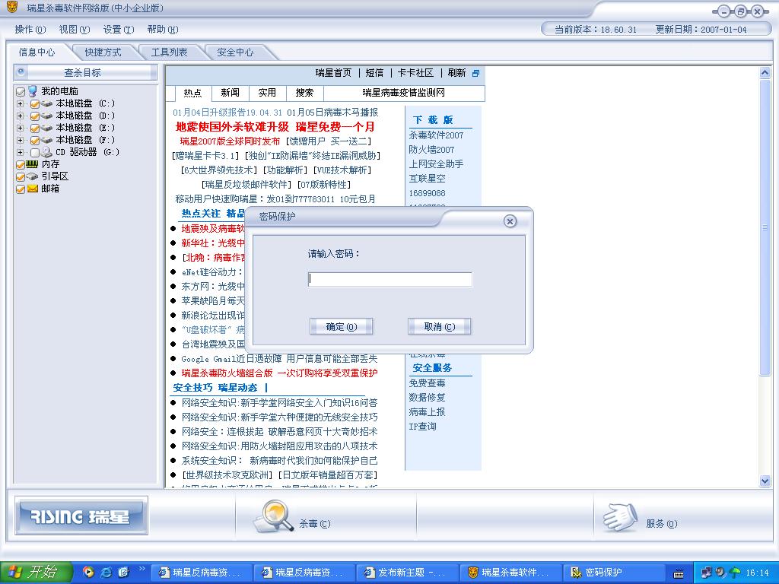Switch to the 安全中心 tab

coord(235,52)
